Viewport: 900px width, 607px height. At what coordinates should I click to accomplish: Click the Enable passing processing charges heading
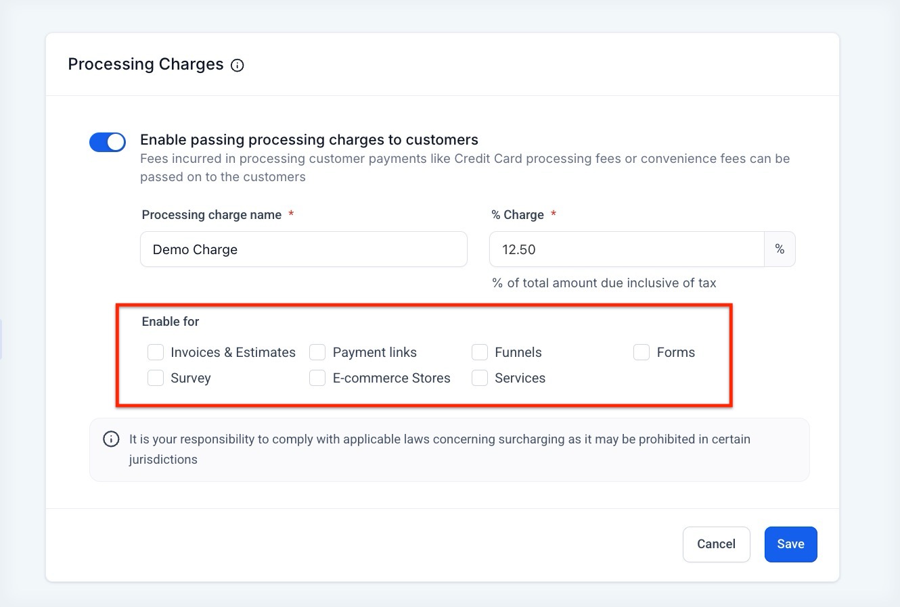pos(309,140)
